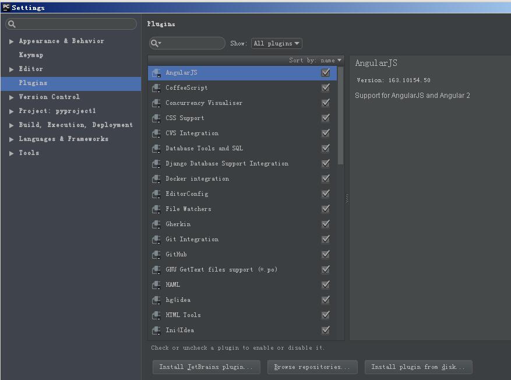Click Browse repositories button
The width and height of the screenshot is (511, 380).
coord(312,367)
